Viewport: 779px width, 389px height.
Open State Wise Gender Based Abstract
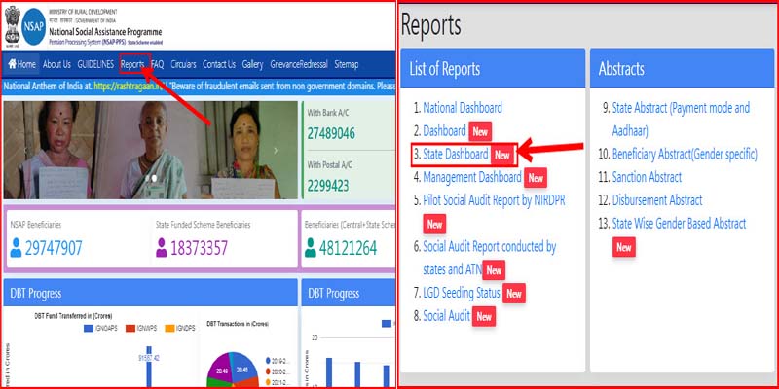point(679,224)
